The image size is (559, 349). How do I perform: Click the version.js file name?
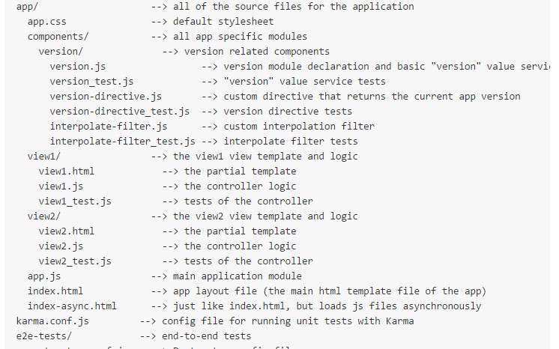click(x=78, y=67)
